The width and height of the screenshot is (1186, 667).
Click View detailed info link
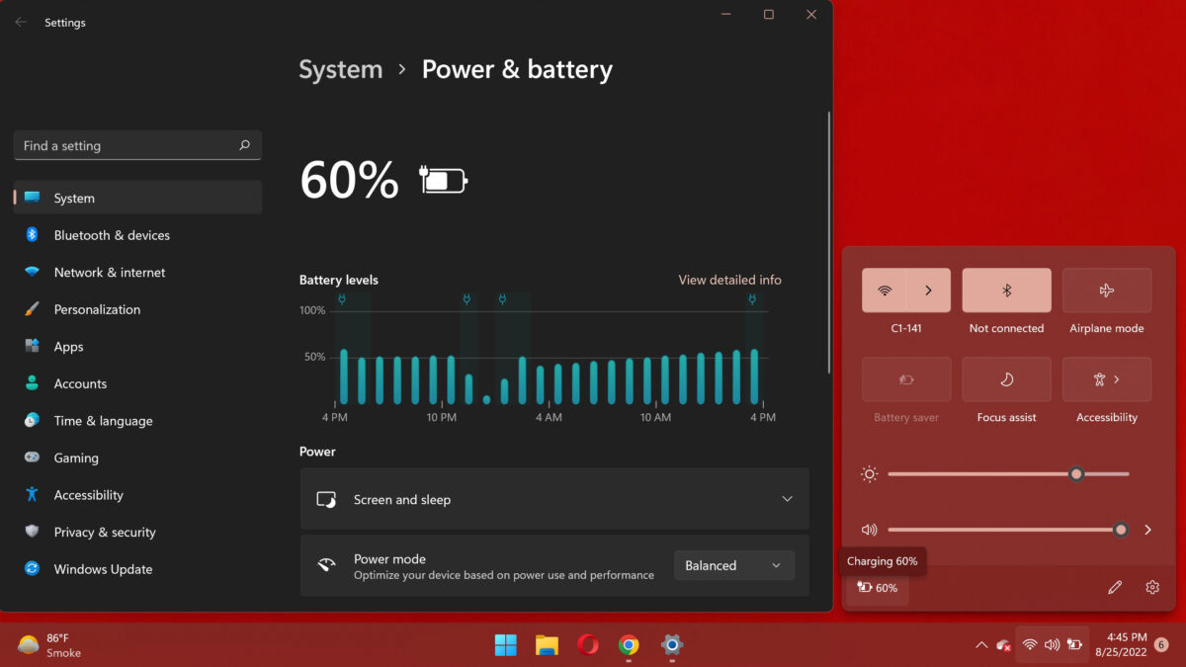click(x=729, y=280)
